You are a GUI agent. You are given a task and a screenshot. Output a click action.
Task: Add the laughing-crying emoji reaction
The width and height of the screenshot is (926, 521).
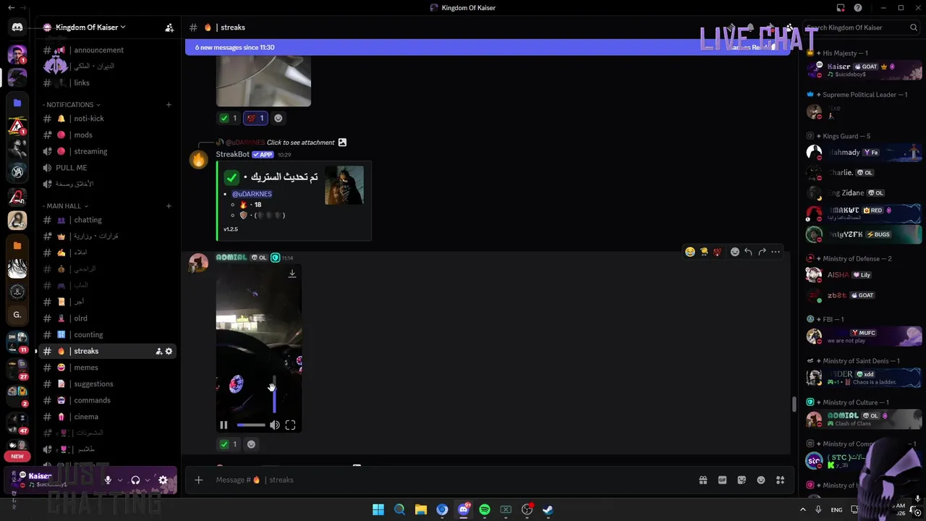point(690,252)
